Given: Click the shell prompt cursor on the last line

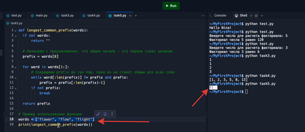Looking at the screenshot, I should tap(246, 91).
